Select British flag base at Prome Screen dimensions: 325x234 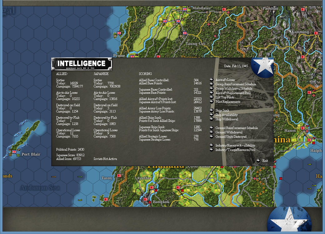pos(132,56)
